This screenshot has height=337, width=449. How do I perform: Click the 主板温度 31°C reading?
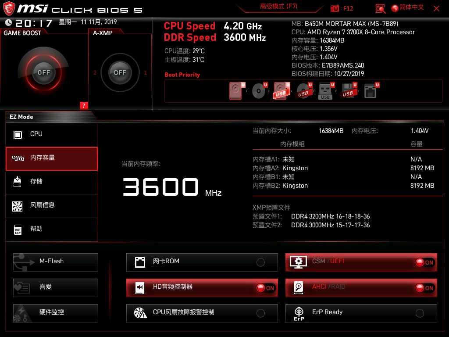point(185,60)
